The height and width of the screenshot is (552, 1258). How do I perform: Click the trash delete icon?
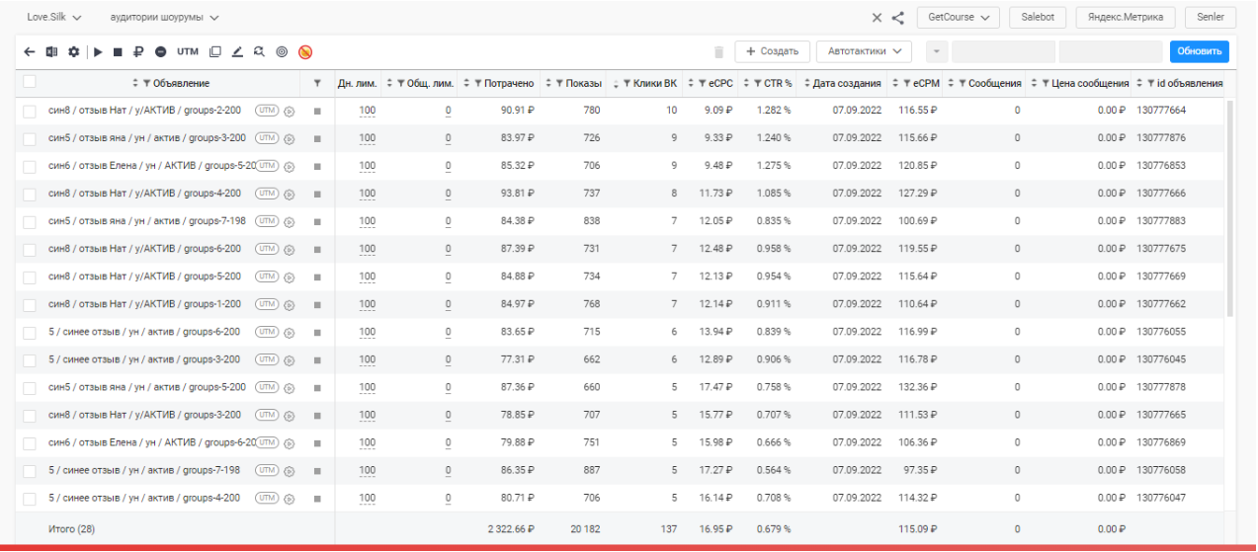pyautogui.click(x=719, y=51)
